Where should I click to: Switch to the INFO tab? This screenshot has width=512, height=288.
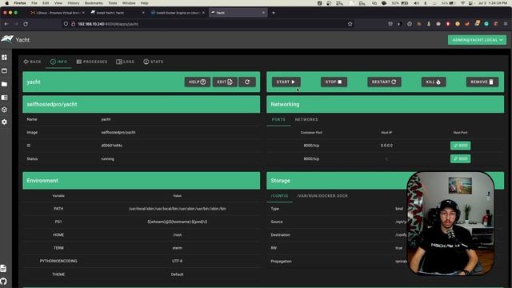[x=58, y=62]
